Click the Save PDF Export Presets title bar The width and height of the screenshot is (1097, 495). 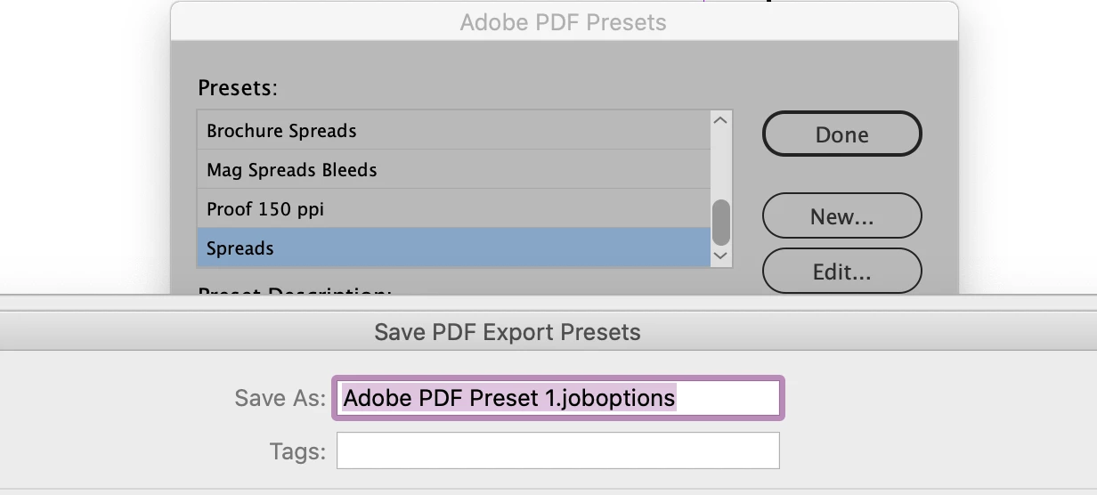[507, 332]
